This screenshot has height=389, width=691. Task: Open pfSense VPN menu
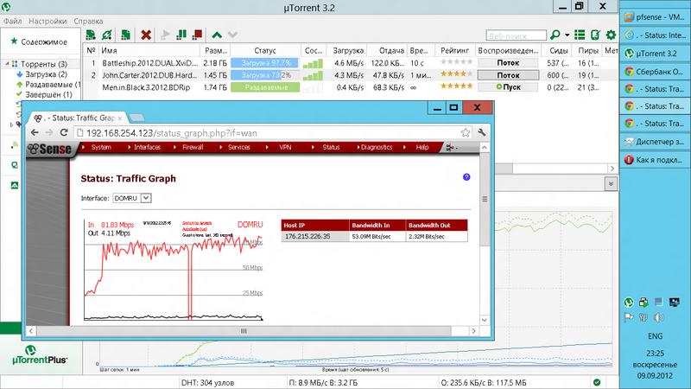click(x=285, y=147)
